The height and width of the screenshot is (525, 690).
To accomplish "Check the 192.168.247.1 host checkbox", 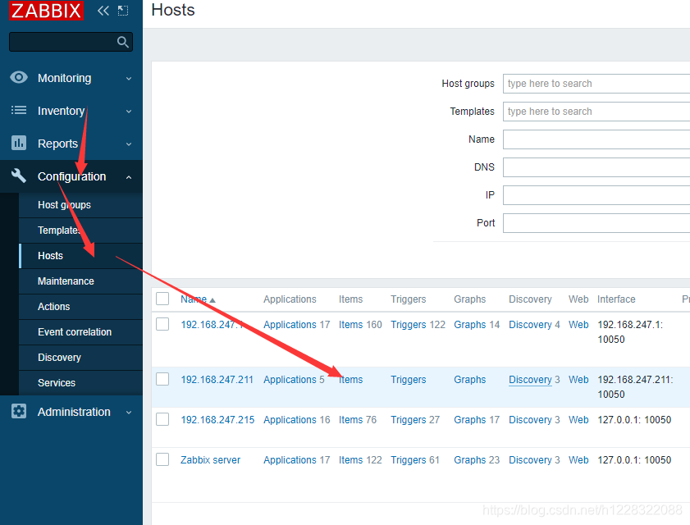I will [x=162, y=324].
